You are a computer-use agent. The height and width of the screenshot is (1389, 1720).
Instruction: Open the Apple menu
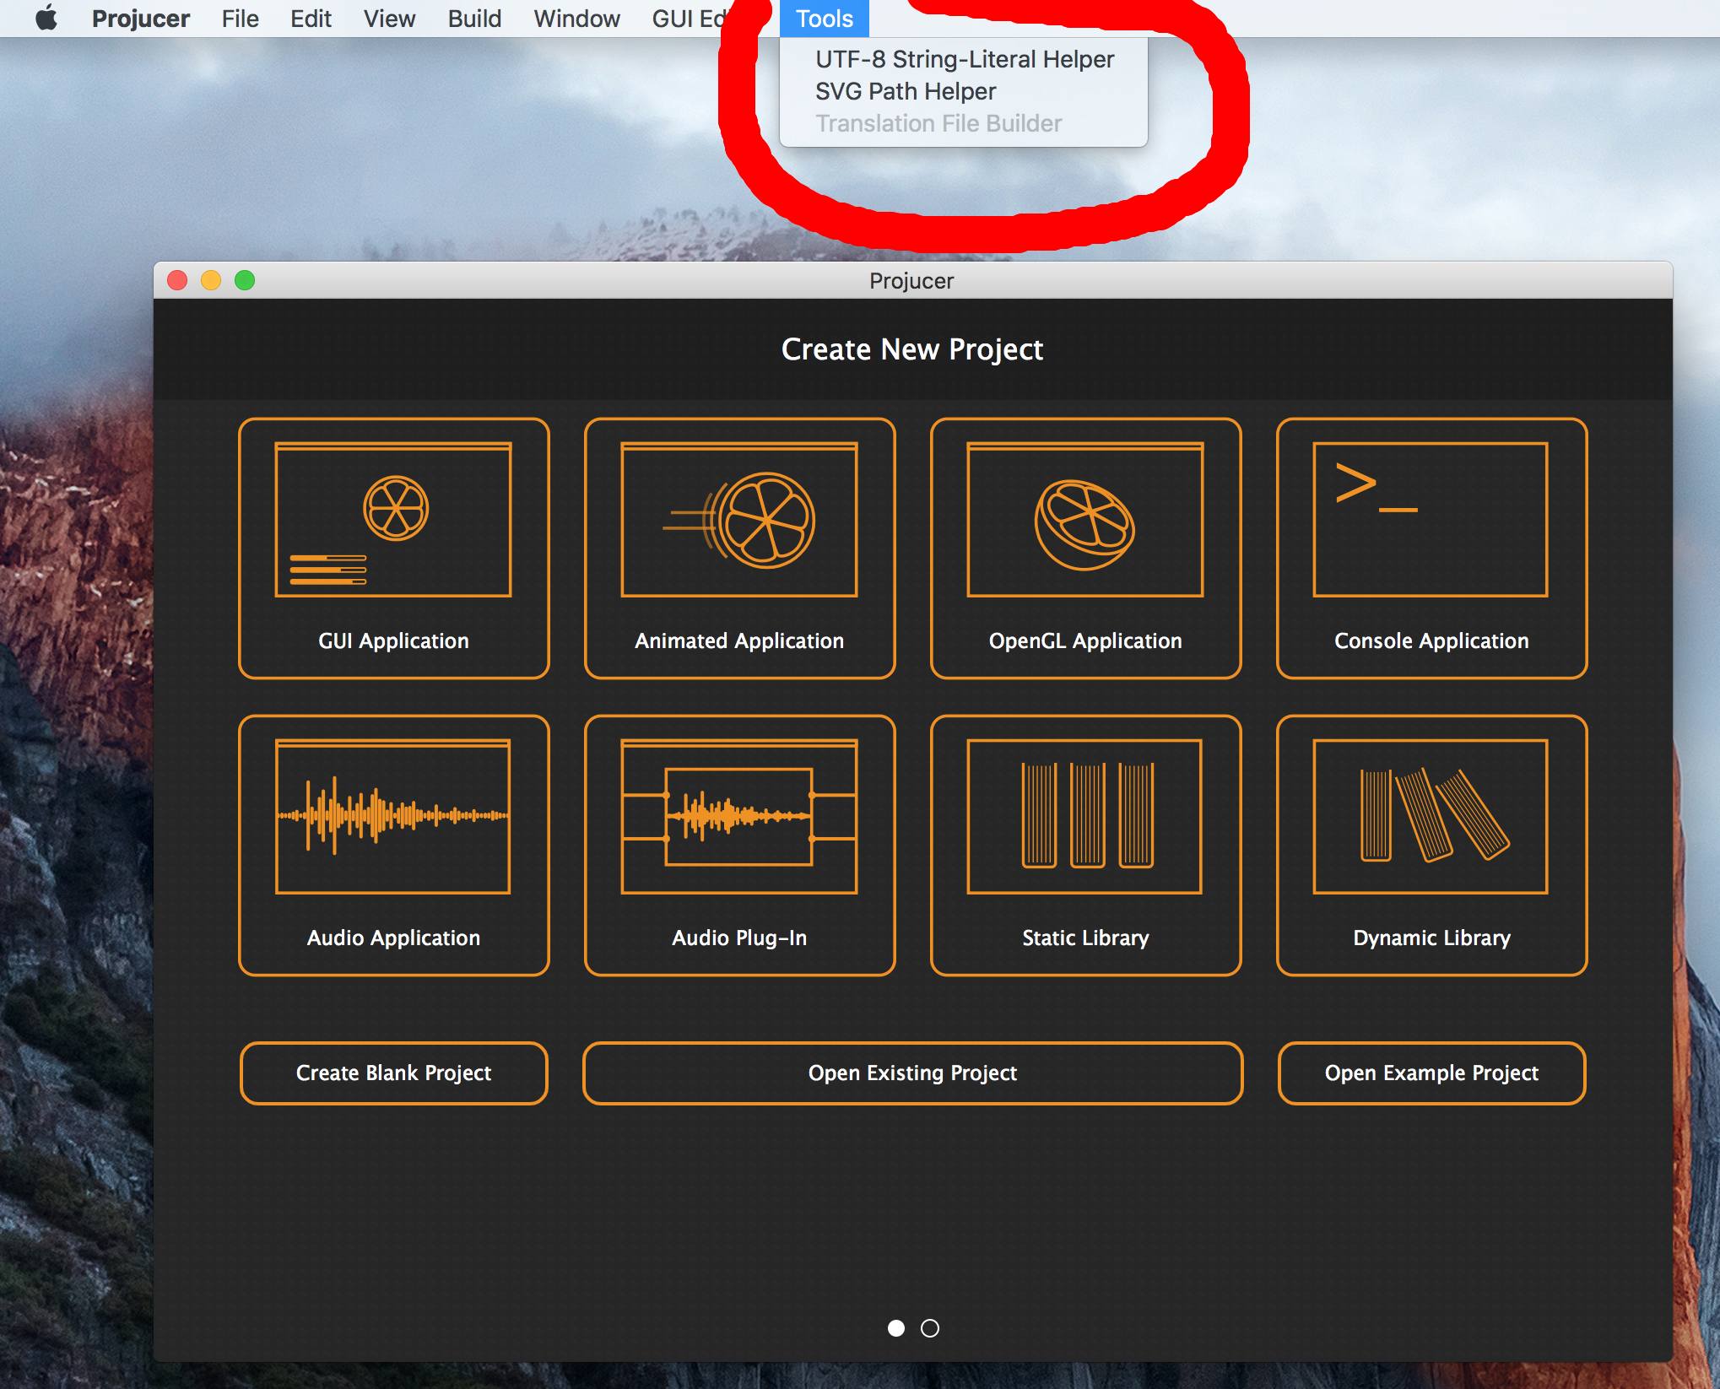pos(47,18)
